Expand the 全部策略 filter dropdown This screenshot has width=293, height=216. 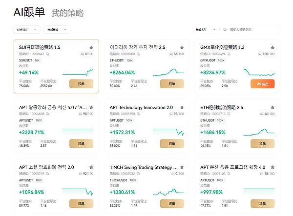click(57, 29)
